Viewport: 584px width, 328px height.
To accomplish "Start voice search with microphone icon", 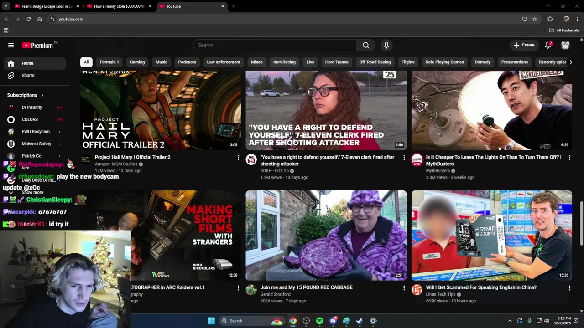I will pos(386,45).
